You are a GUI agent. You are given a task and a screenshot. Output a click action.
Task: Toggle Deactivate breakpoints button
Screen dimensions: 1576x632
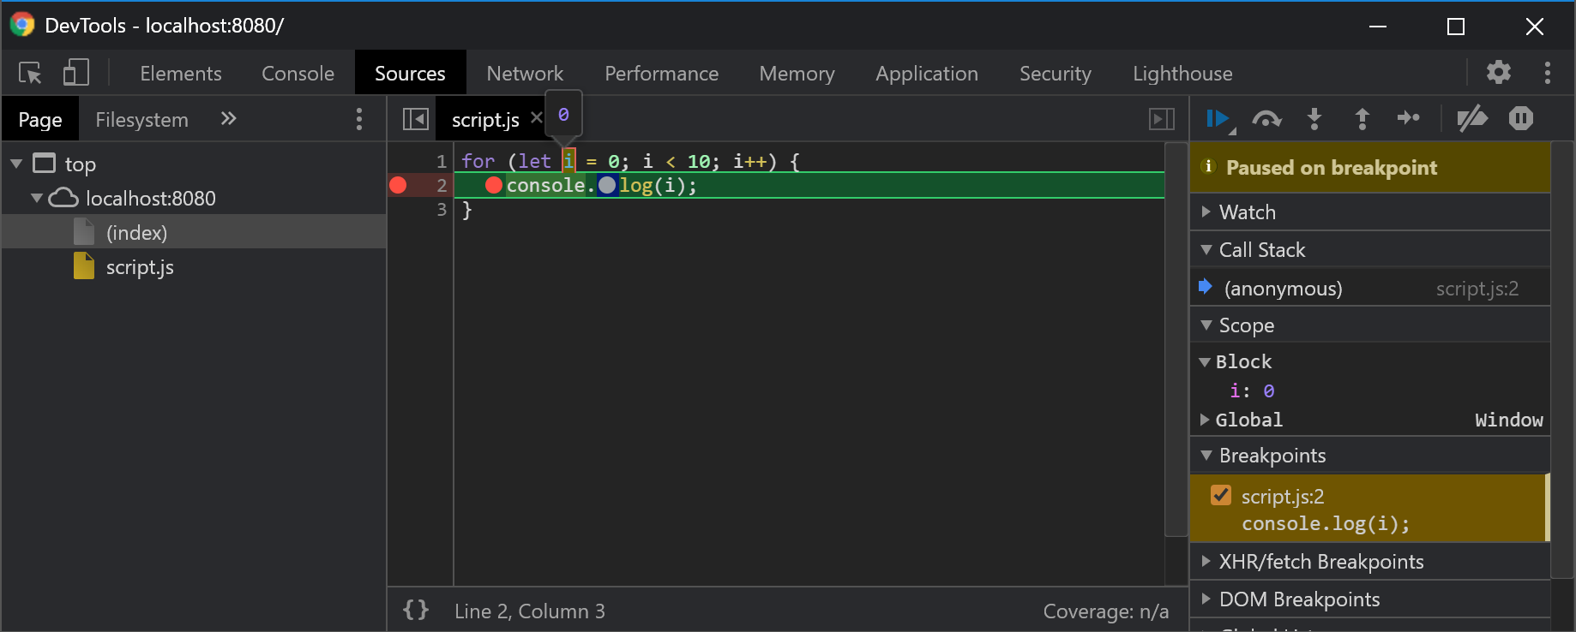pyautogui.click(x=1472, y=119)
